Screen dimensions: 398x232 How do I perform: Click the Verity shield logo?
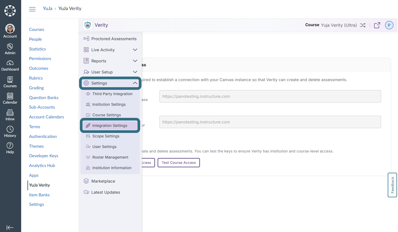pyautogui.click(x=88, y=25)
